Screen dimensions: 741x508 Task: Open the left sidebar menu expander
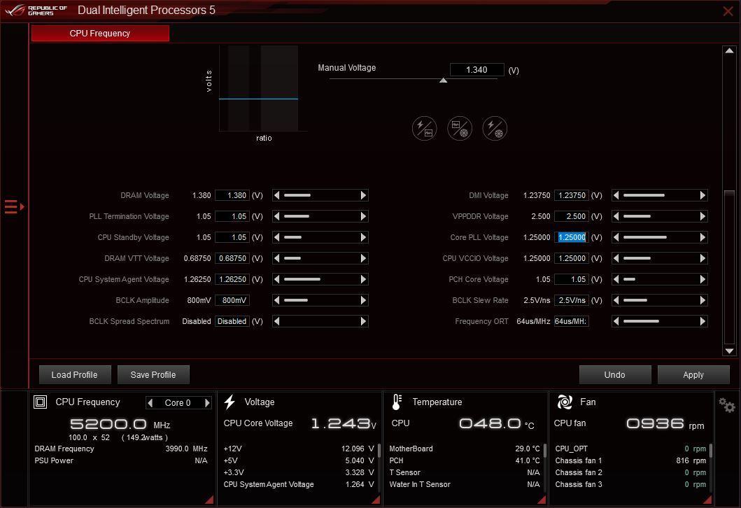click(14, 206)
